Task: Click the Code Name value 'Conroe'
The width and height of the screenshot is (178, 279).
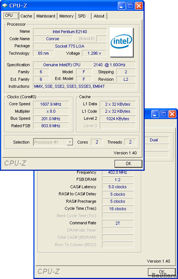Action: 53,39
